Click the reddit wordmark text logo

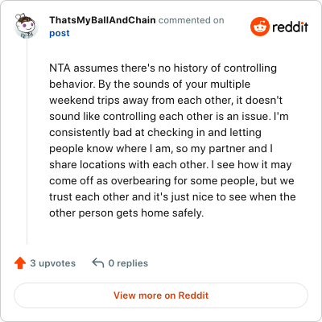(x=290, y=27)
